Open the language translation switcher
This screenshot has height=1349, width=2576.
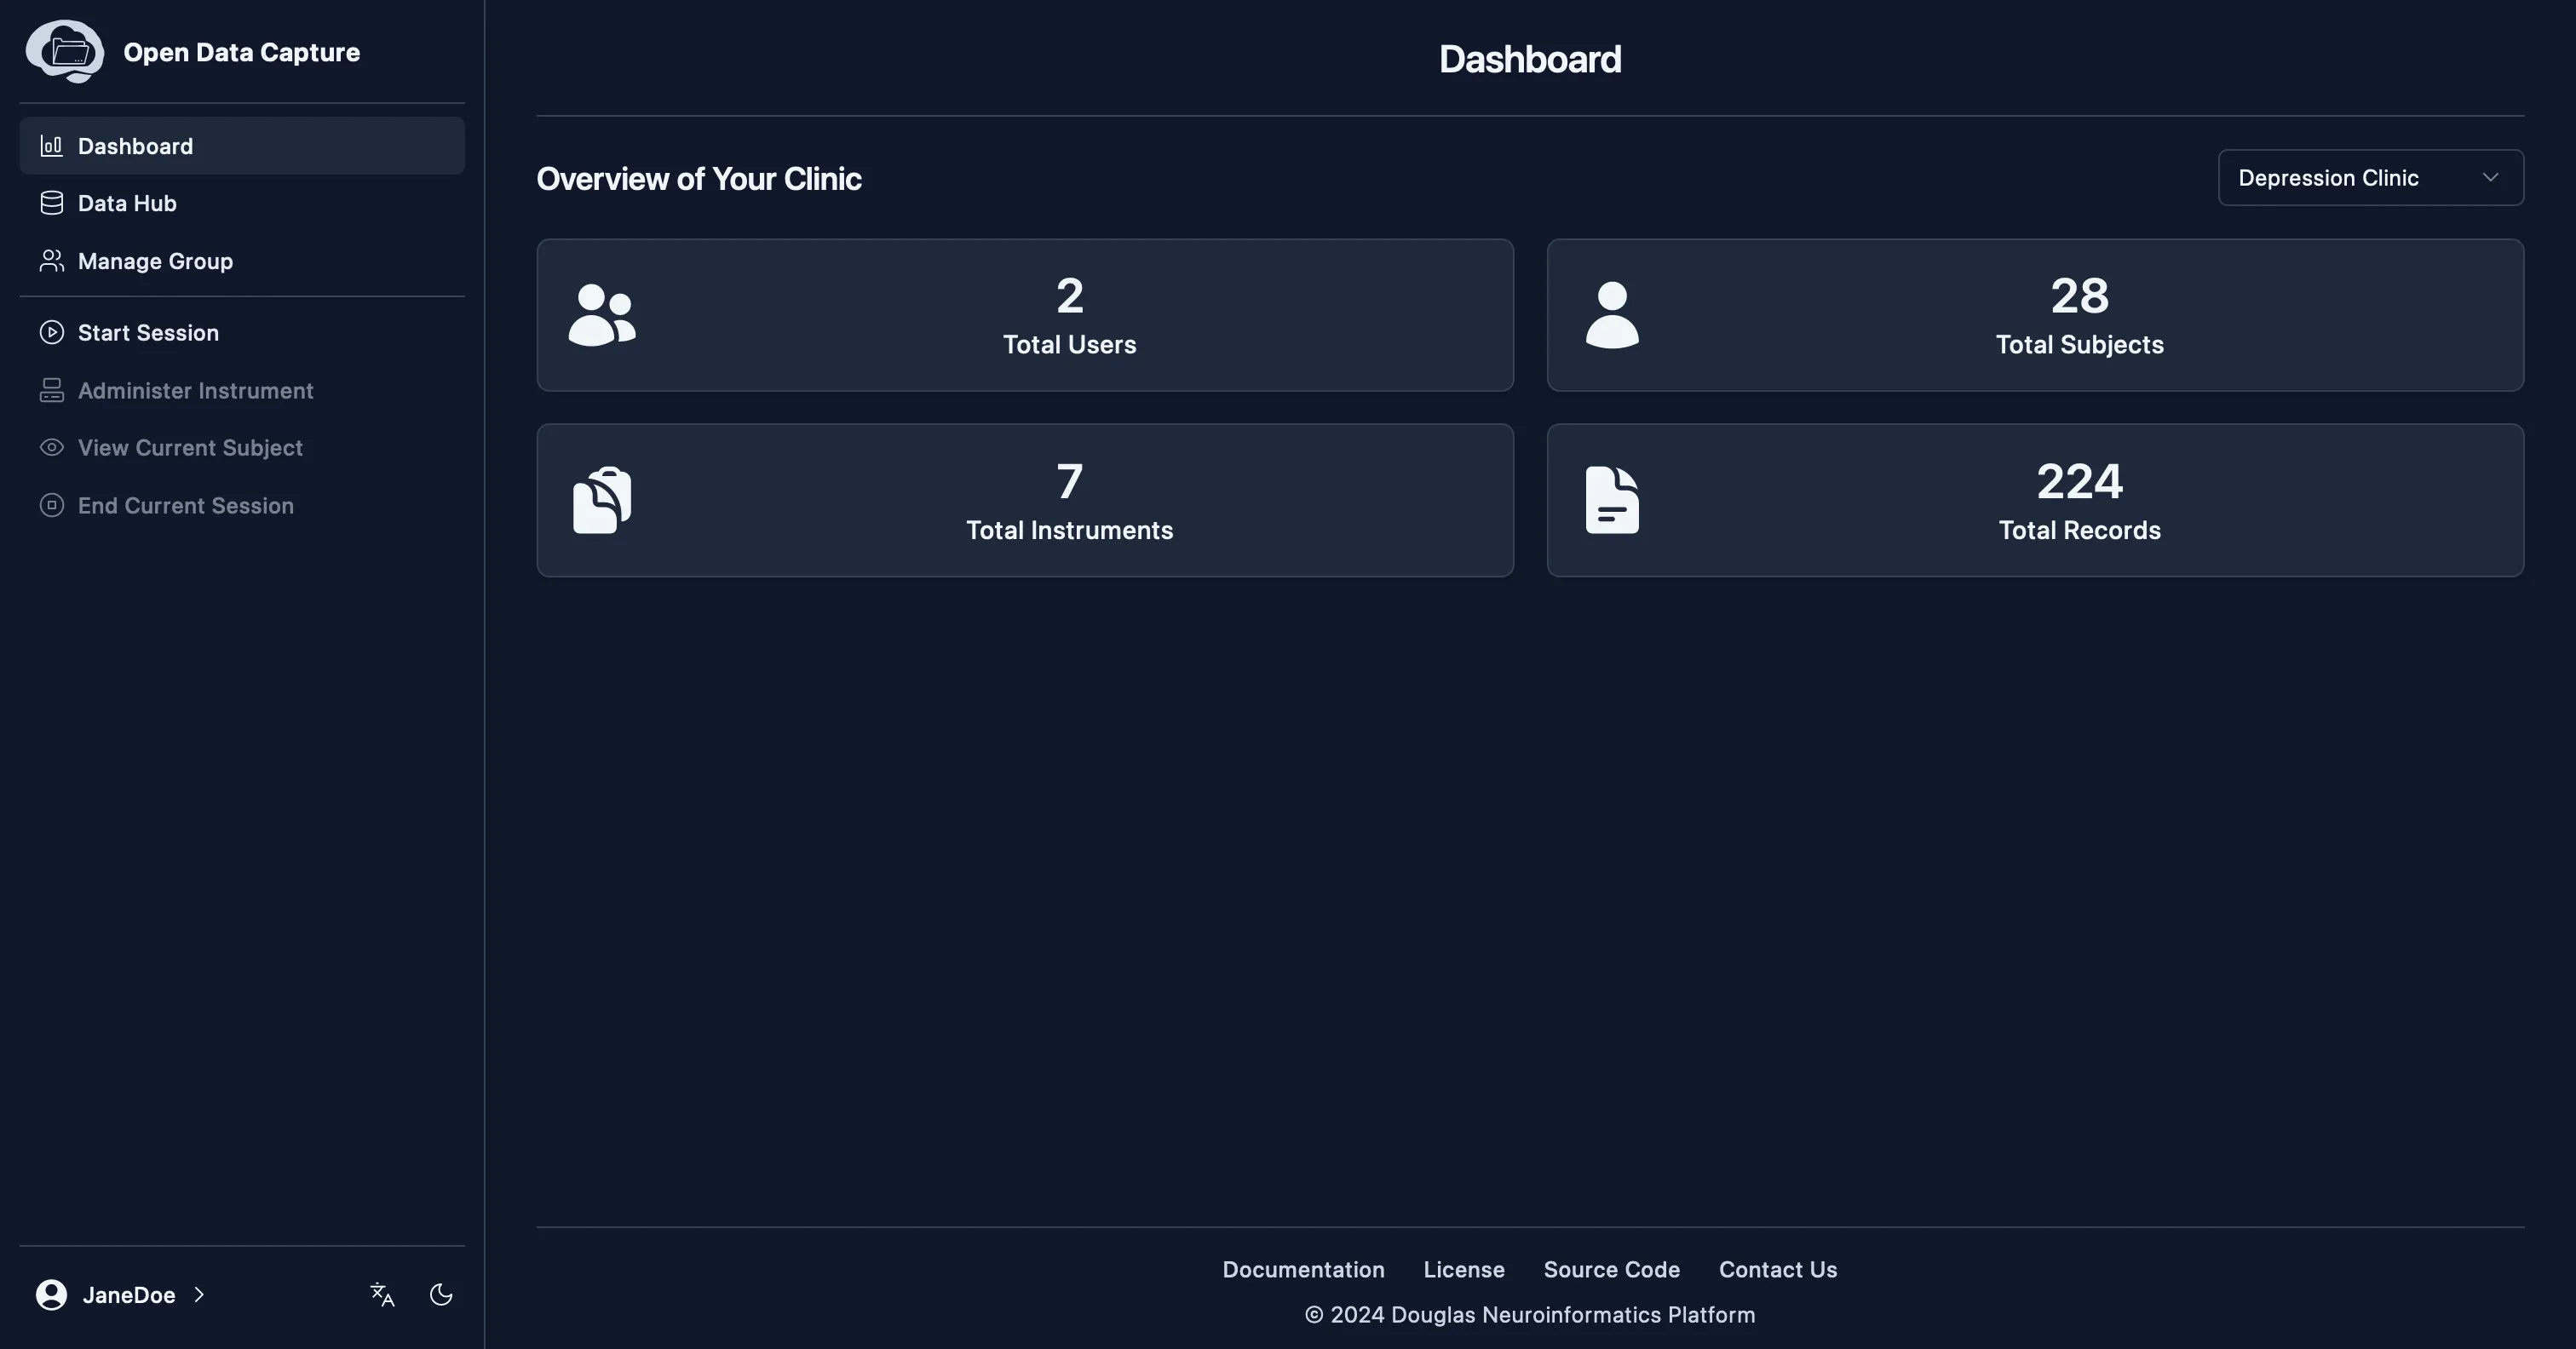382,1295
